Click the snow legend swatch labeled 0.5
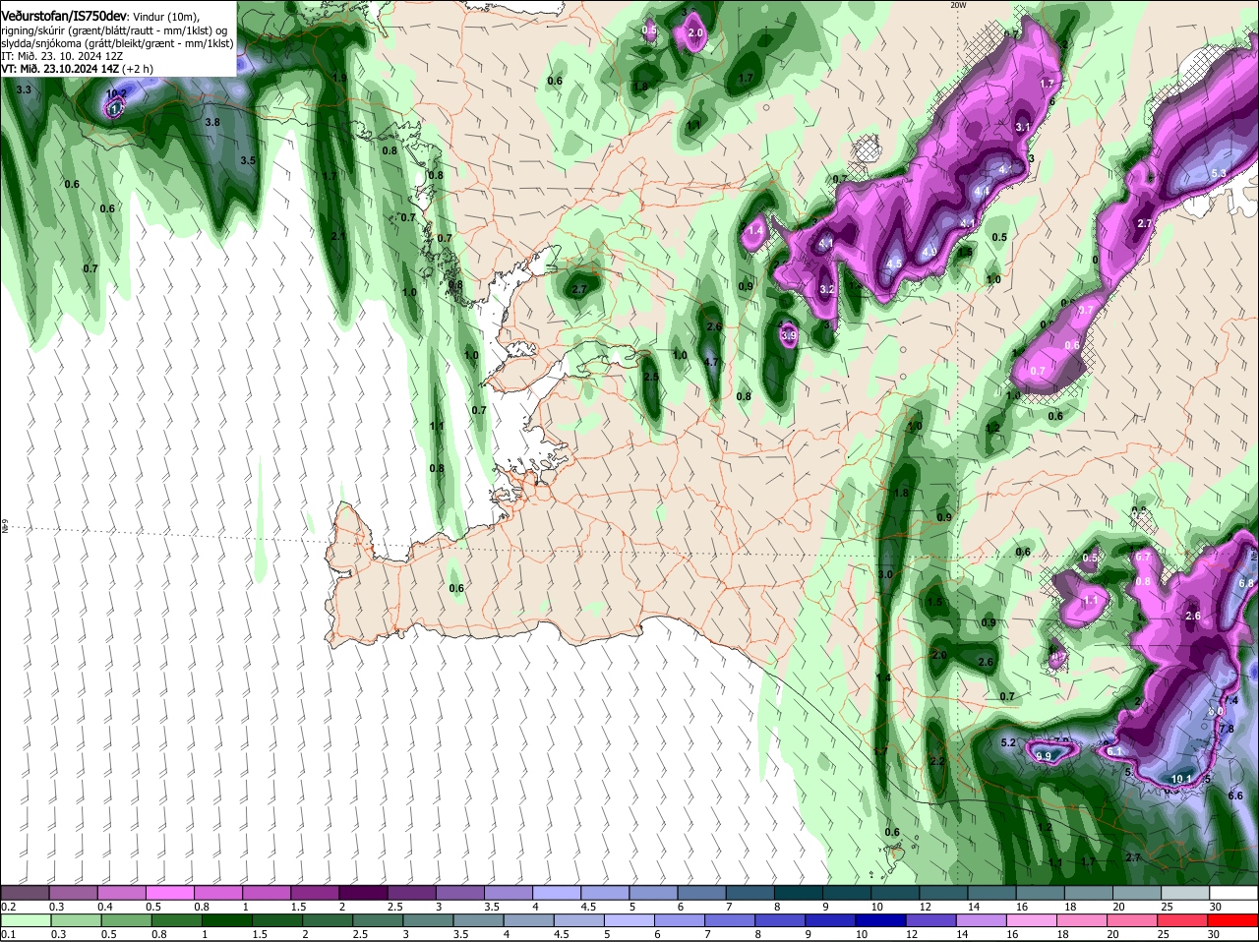This screenshot has height=942, width=1259. click(170, 893)
